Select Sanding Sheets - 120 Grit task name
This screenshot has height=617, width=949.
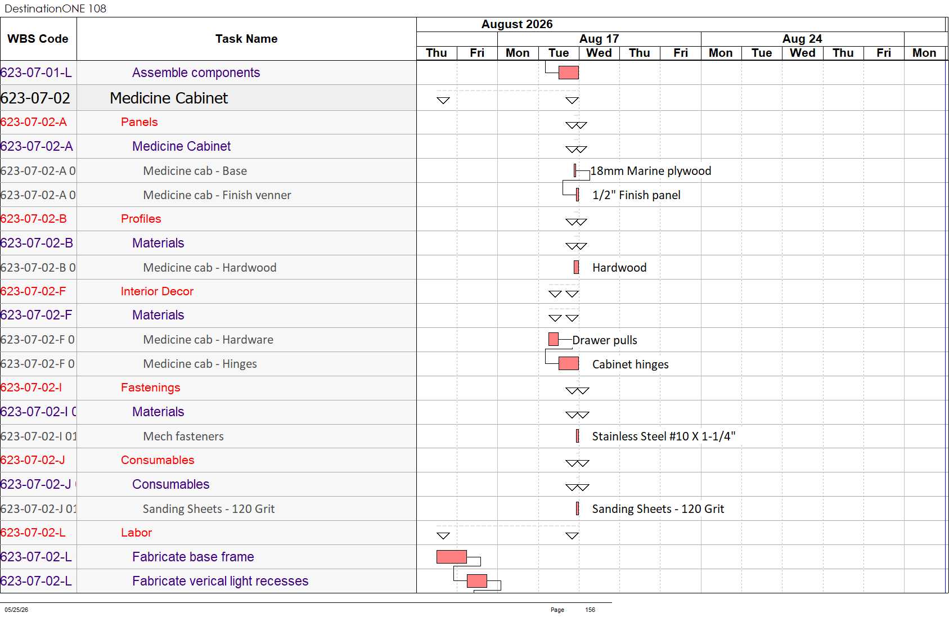click(209, 508)
